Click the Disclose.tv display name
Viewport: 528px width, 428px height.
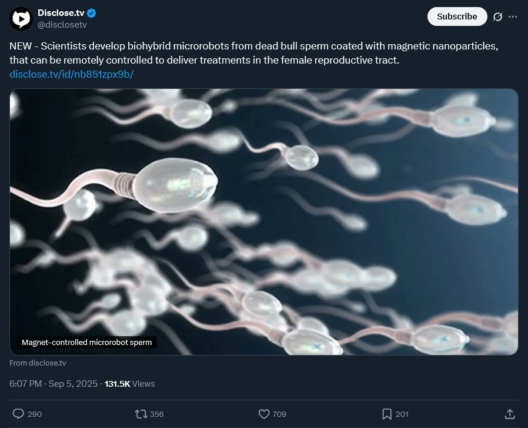coord(61,13)
